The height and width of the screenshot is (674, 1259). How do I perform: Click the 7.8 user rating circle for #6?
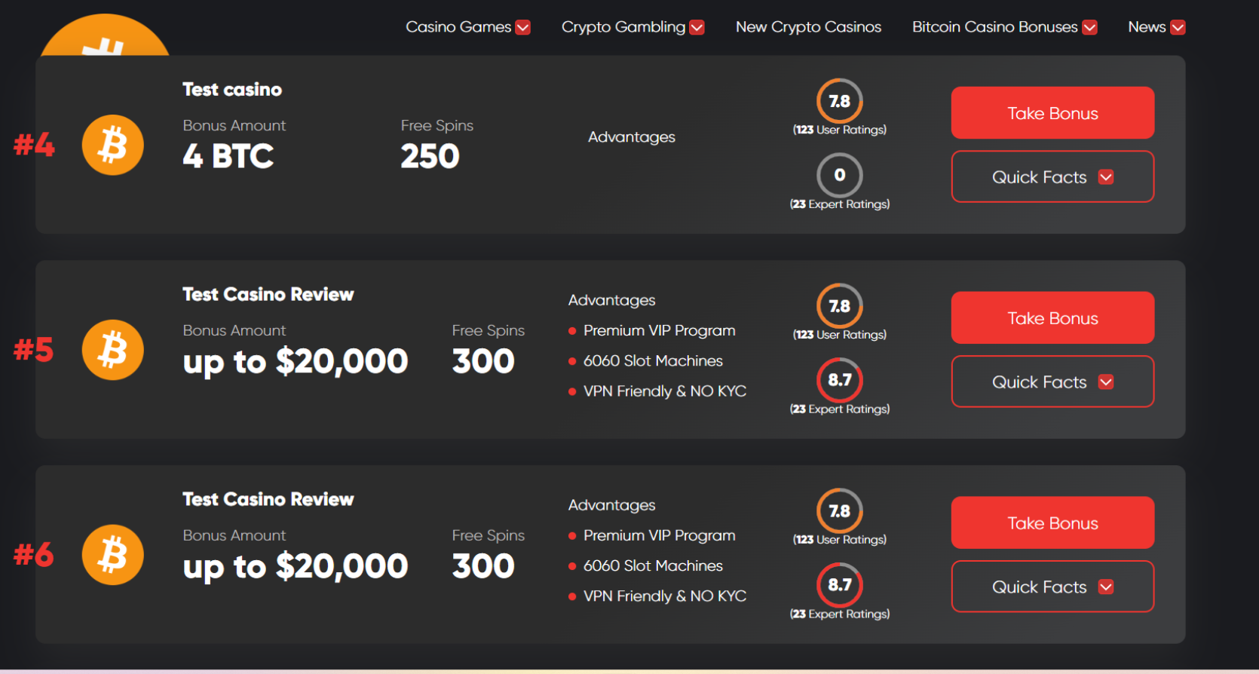[839, 511]
